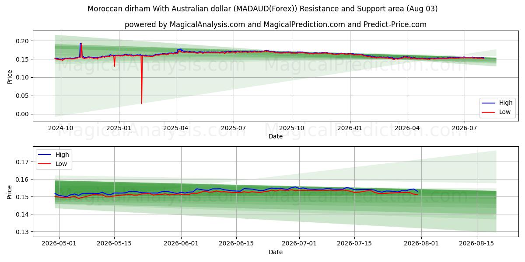Click the 0.17 price tick in the bottom chart
This screenshot has height=262, width=525.
pyautogui.click(x=23, y=162)
